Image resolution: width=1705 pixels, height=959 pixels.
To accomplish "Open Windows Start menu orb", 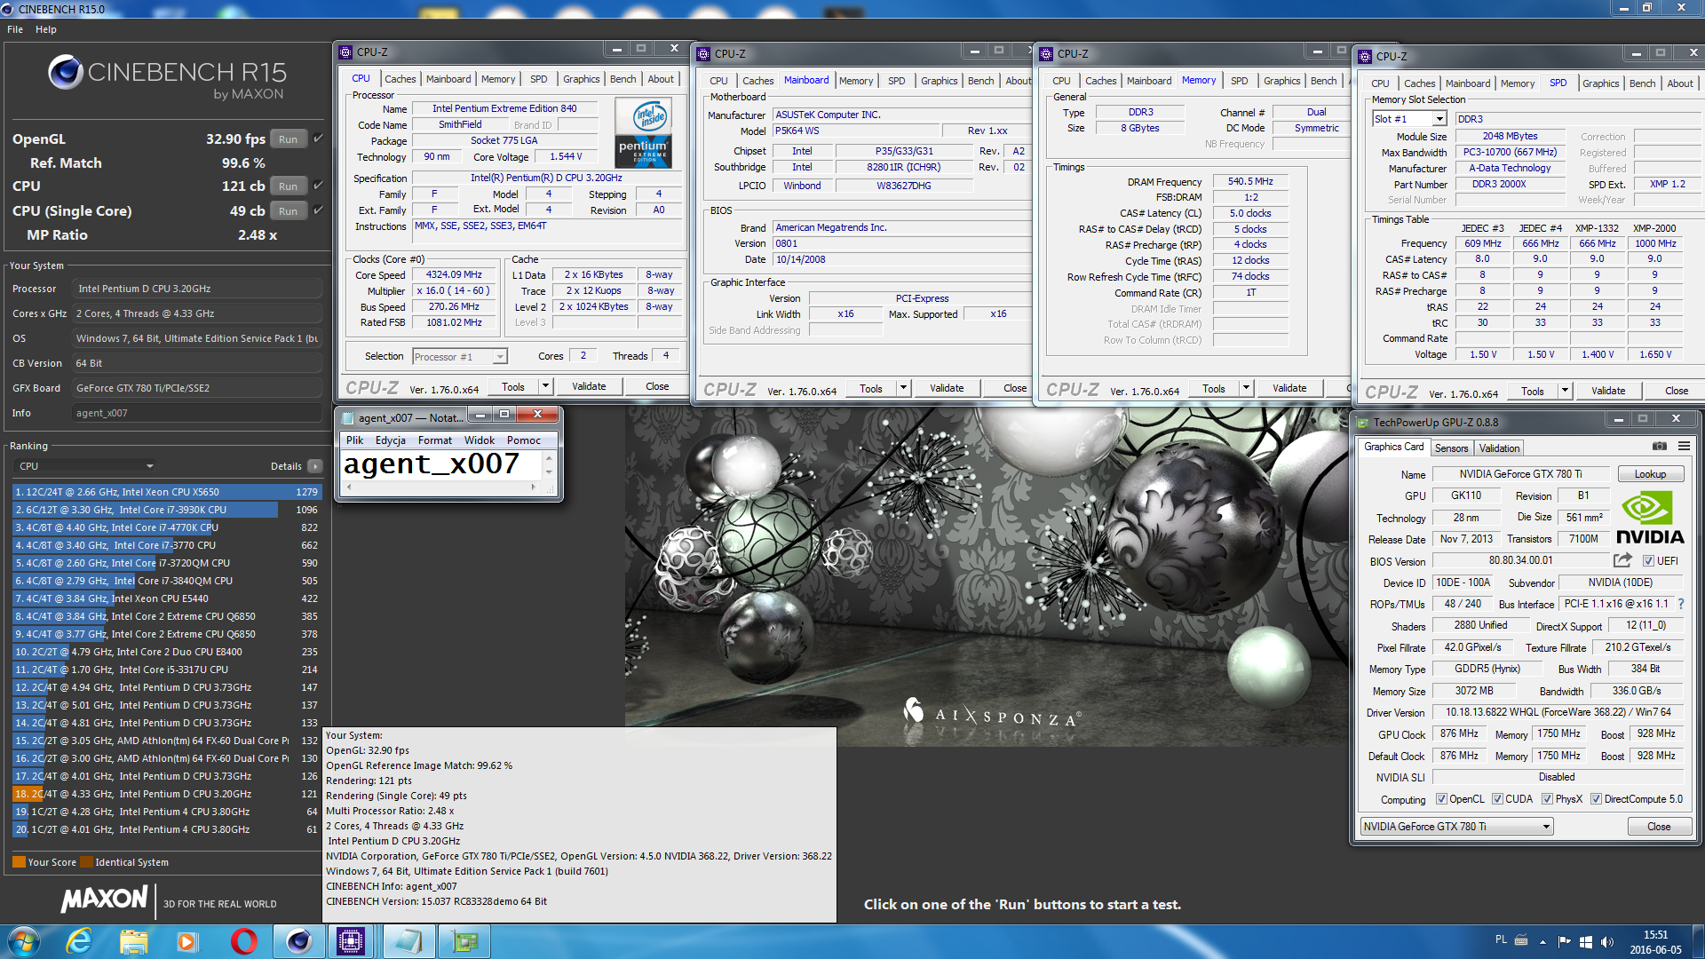I will [24, 941].
